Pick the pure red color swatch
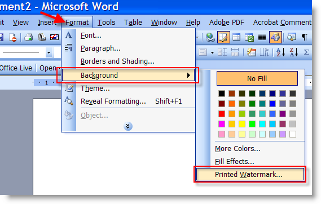Viewport: 321px width, 204px height. 222,114
